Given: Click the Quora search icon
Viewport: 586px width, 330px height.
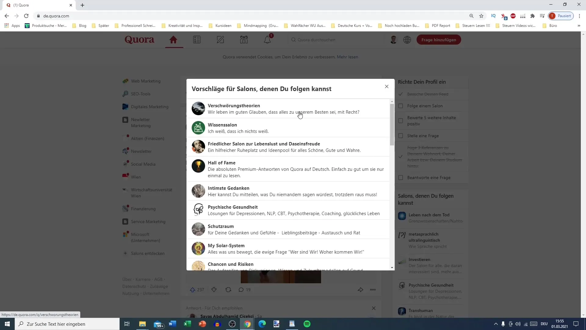Looking at the screenshot, I should (x=293, y=39).
